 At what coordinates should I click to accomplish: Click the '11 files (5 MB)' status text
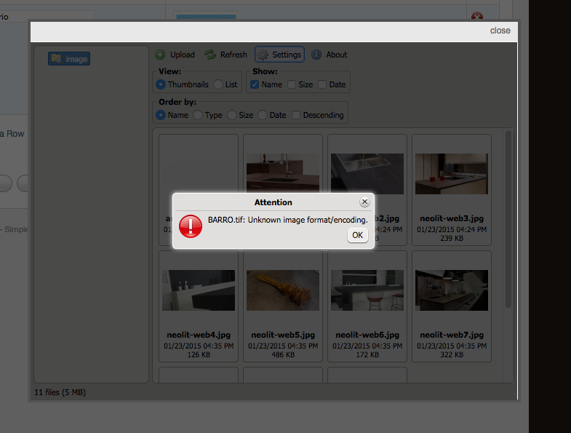click(x=60, y=392)
